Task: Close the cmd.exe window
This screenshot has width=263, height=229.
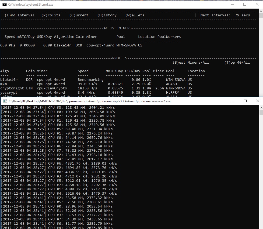Action: pyautogui.click(x=257, y=5)
